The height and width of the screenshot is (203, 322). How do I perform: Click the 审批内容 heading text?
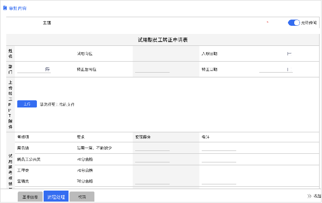pos(18,9)
